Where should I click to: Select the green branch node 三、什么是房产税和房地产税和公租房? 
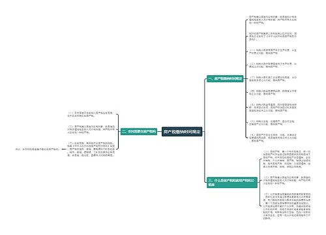click(x=232, y=182)
